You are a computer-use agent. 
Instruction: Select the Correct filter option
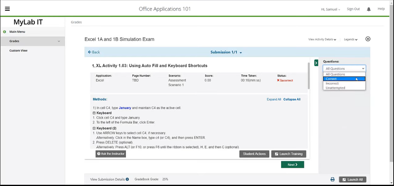[344, 79]
